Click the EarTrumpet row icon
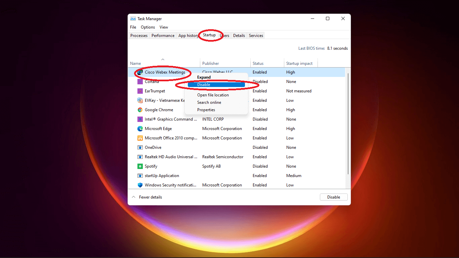The height and width of the screenshot is (258, 459). point(140,91)
